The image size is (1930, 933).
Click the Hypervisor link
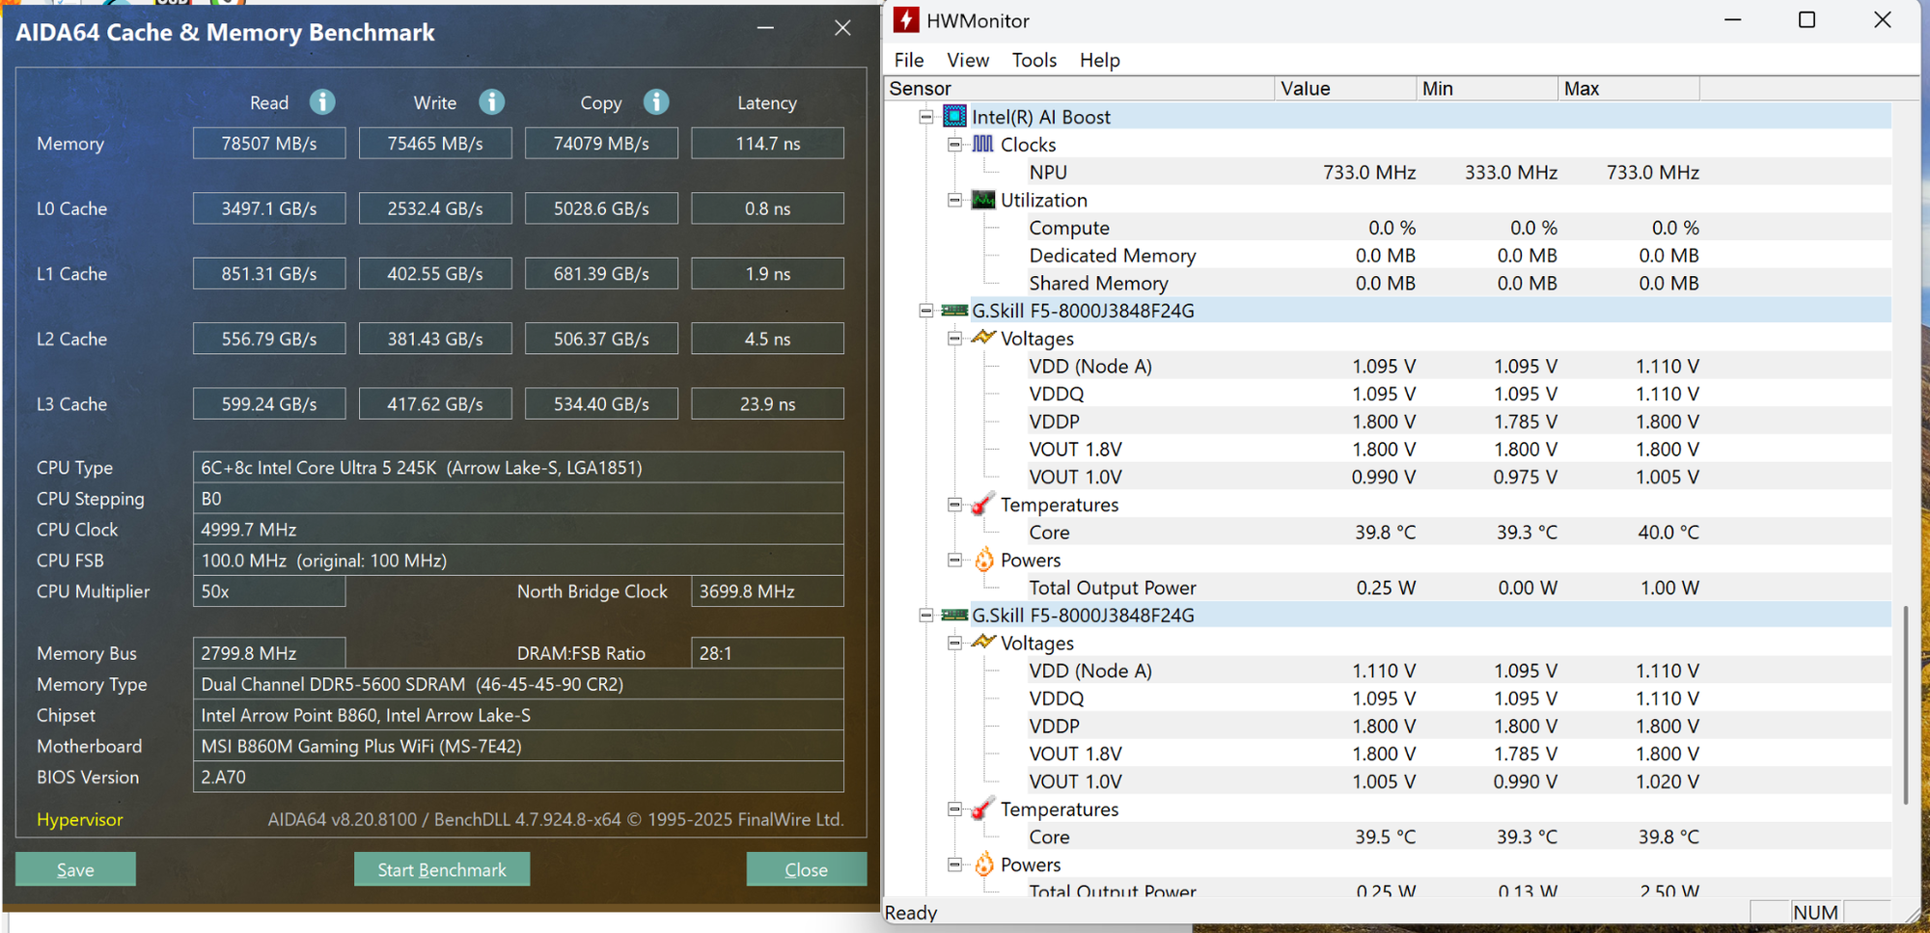[x=80, y=819]
